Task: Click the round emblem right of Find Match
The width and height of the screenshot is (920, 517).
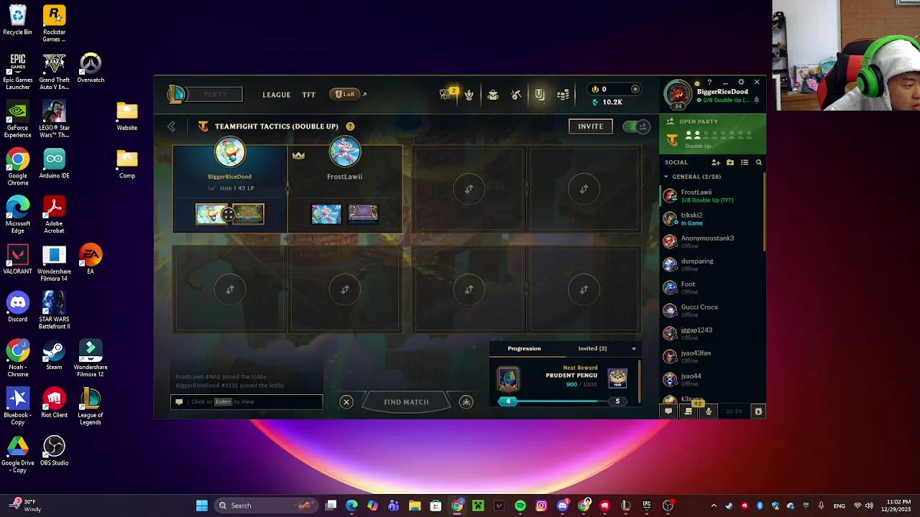Action: pos(466,402)
